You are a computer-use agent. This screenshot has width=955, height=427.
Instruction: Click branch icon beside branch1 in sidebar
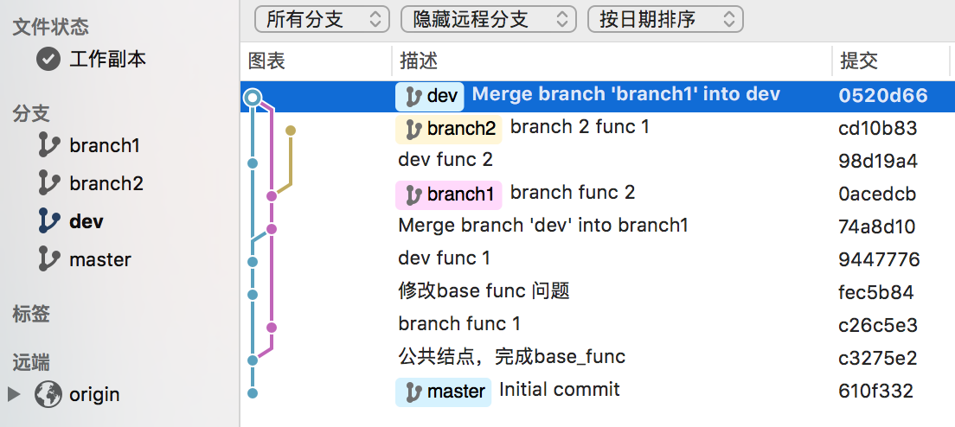click(x=49, y=145)
